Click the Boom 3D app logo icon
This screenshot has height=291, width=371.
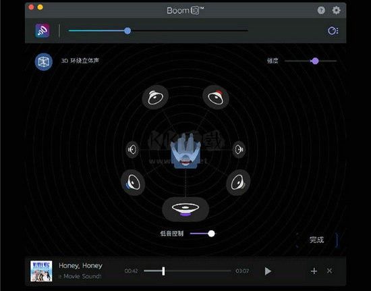click(42, 30)
